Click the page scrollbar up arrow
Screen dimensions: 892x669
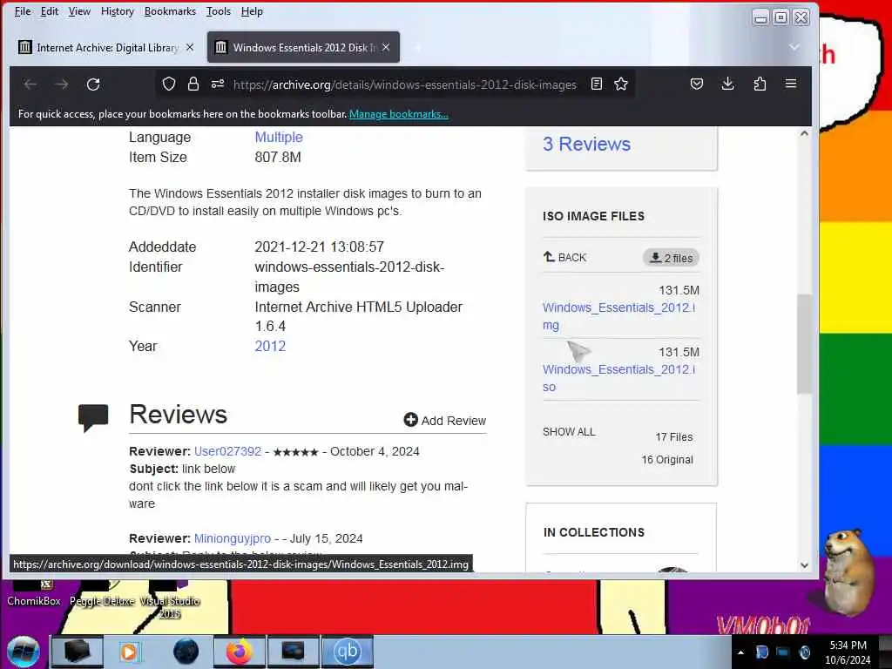[804, 133]
